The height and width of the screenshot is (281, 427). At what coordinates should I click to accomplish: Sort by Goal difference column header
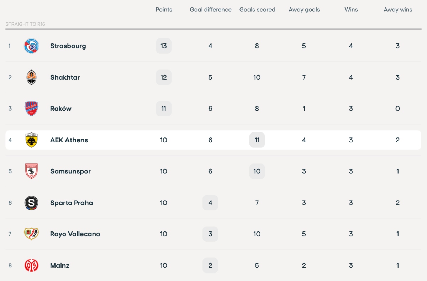[x=210, y=10]
